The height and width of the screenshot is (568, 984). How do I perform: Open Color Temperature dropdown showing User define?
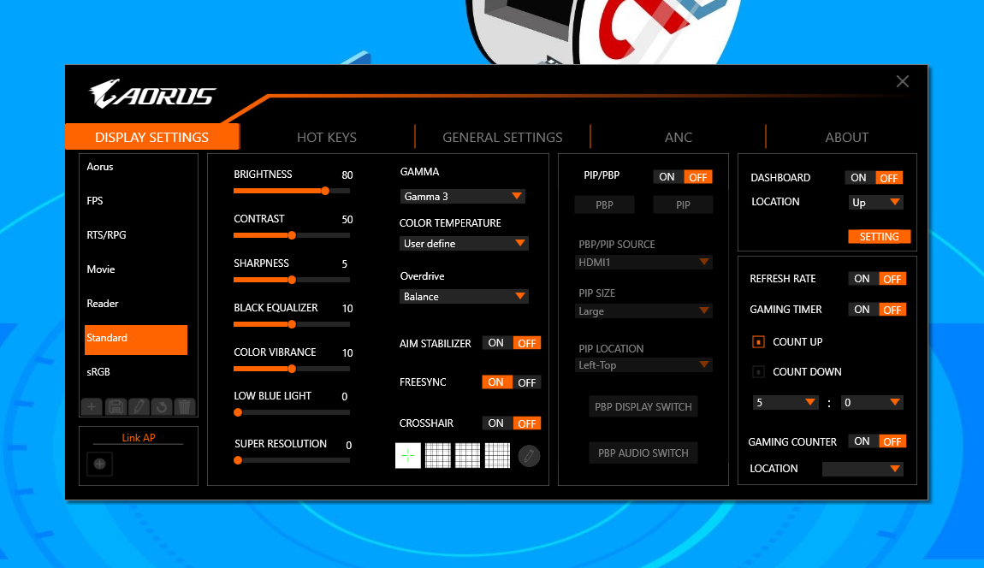[x=464, y=244]
